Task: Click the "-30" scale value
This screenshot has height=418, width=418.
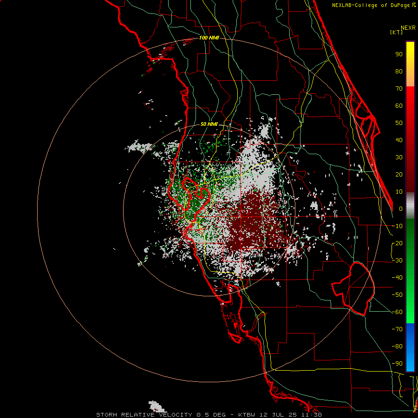Action: 398,261
